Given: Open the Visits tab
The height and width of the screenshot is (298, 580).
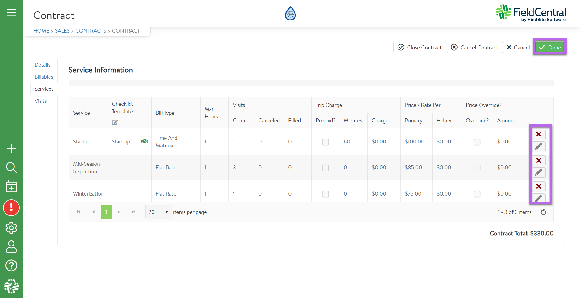Looking at the screenshot, I should (40, 101).
